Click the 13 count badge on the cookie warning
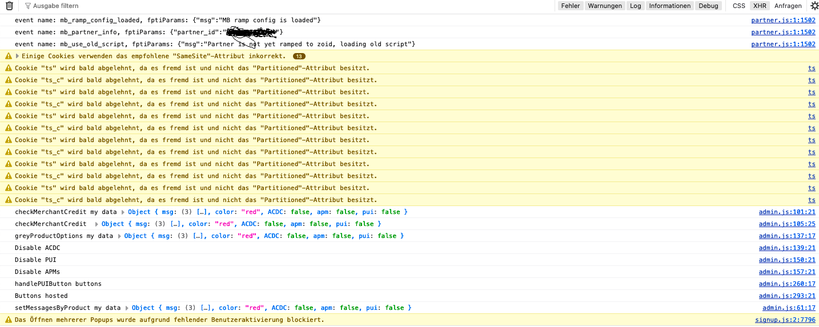Viewport: 819px width, 327px height. point(299,56)
